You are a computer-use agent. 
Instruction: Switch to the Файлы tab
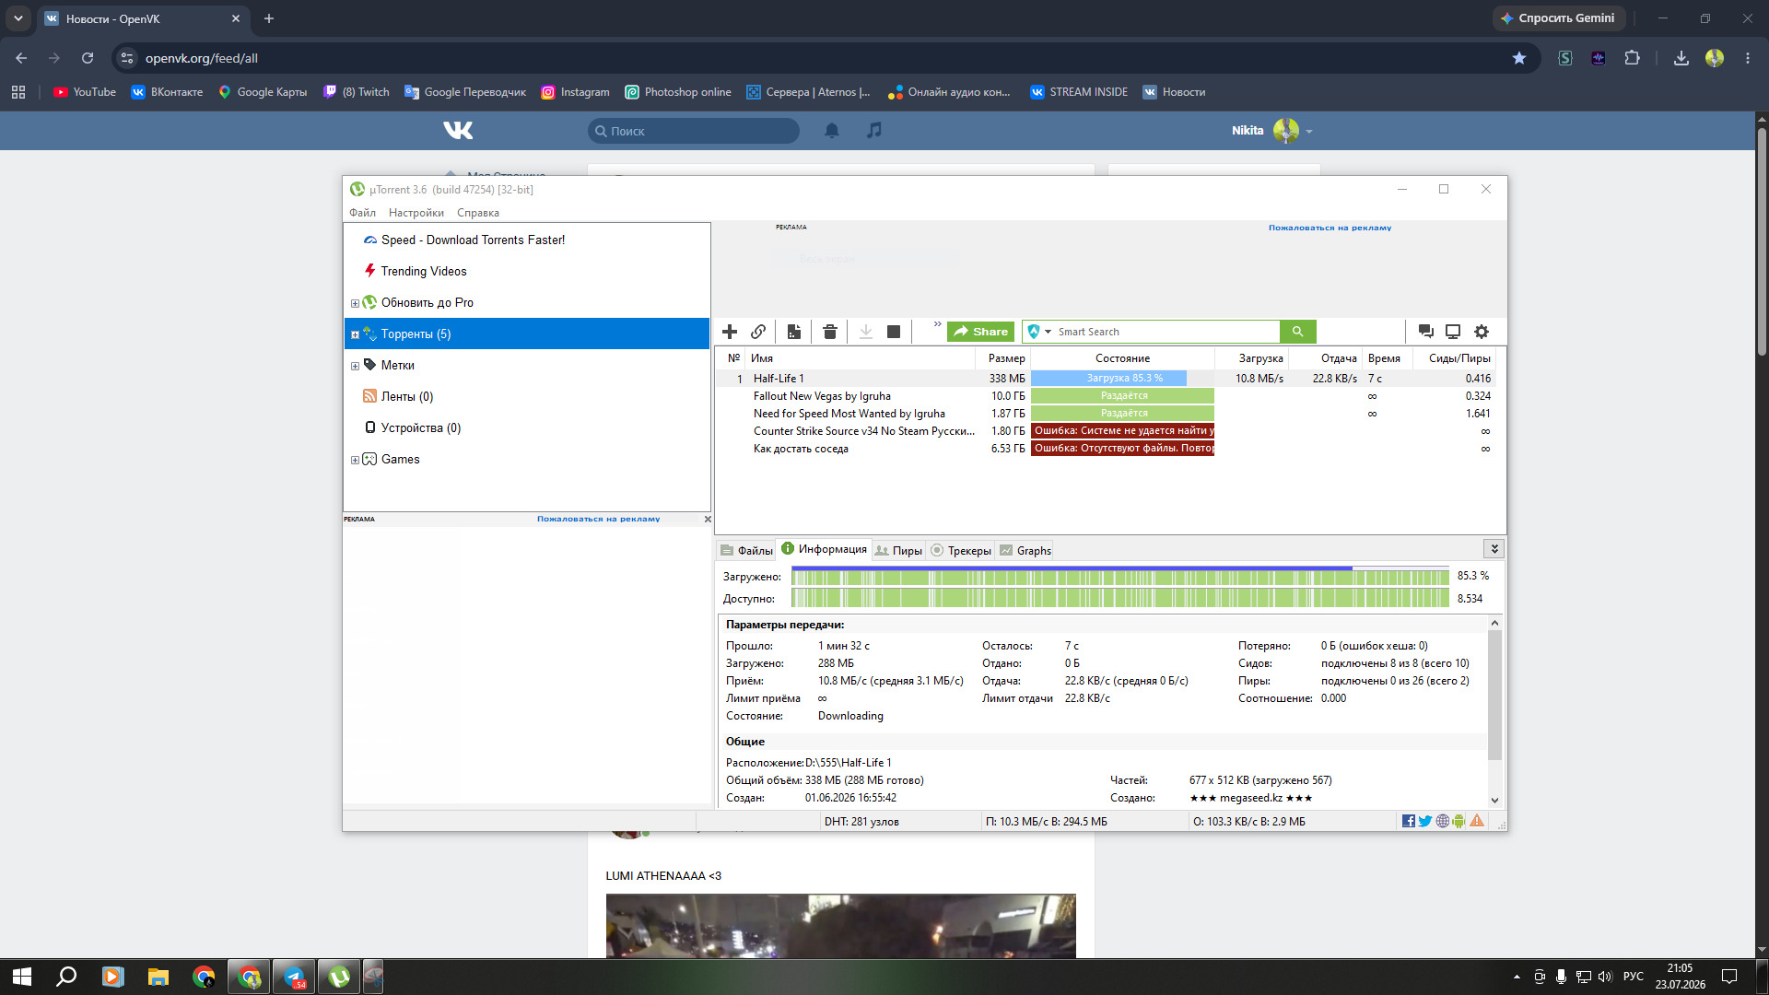tap(746, 550)
